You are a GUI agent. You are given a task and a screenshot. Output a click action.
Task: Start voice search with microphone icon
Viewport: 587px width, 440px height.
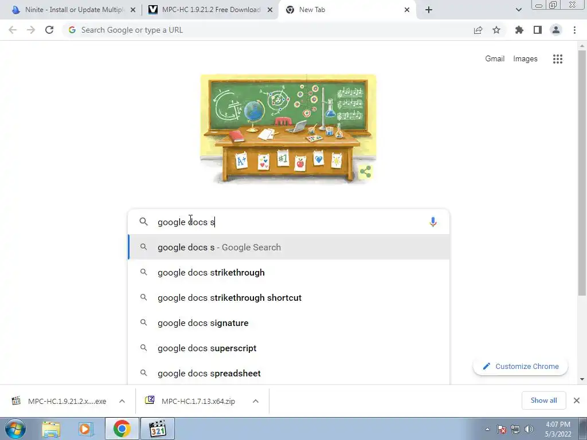(x=433, y=222)
